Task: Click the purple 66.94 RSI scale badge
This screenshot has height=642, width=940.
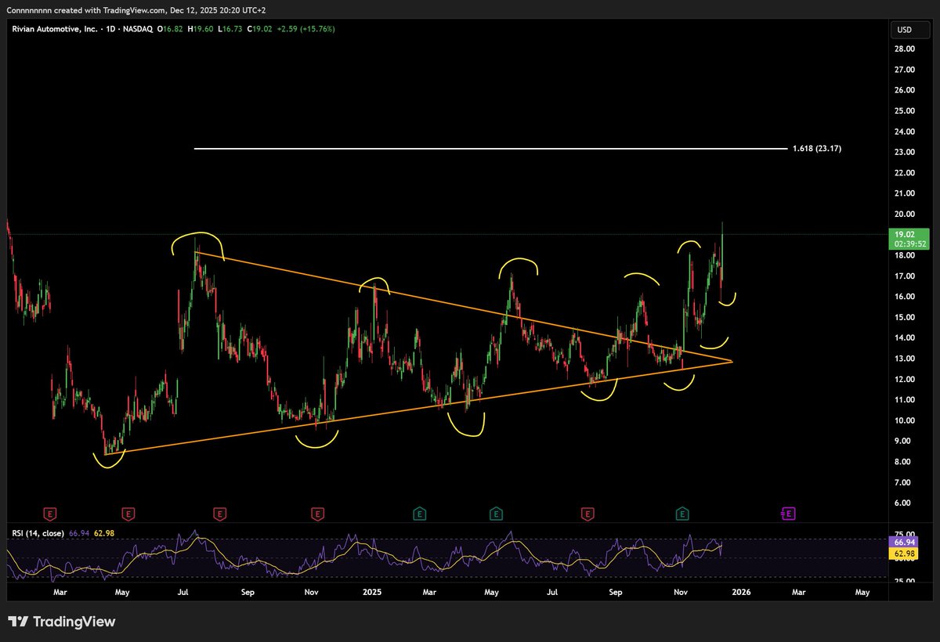Action: tap(905, 542)
